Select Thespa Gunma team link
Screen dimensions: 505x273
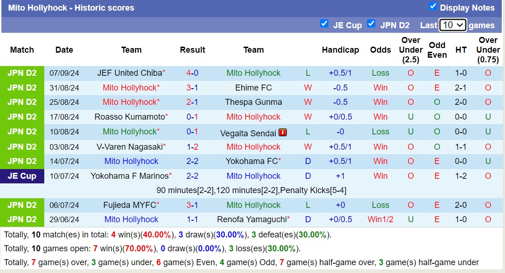click(x=253, y=102)
